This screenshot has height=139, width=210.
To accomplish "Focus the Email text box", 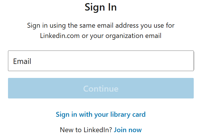I will tap(101, 61).
